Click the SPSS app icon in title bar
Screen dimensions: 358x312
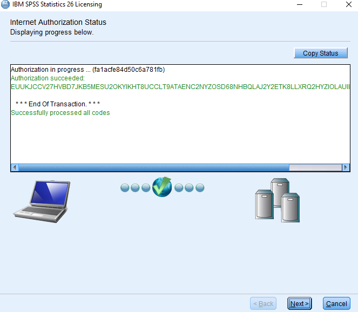click(5, 4)
